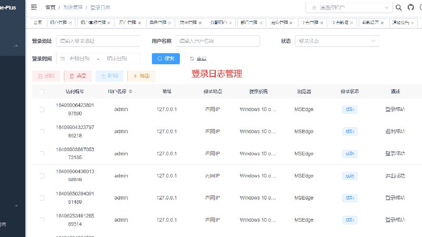
Task: Click the 登录状态 column header
Action: 350,91
